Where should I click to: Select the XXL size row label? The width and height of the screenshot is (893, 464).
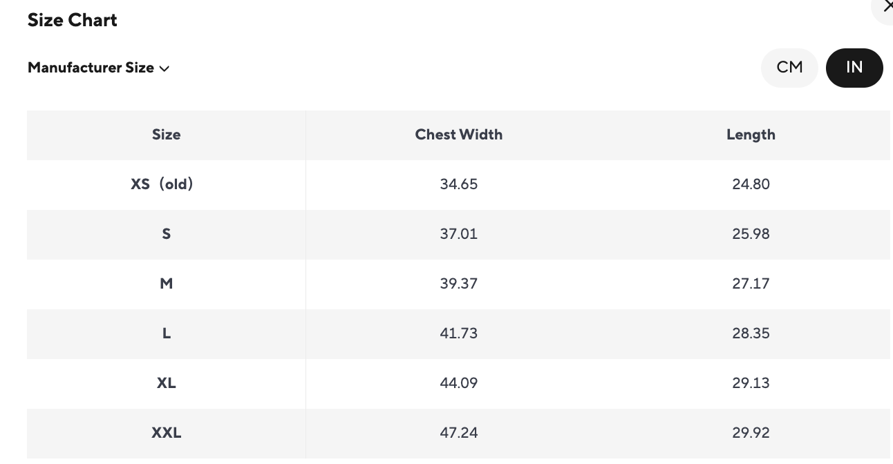tap(166, 433)
